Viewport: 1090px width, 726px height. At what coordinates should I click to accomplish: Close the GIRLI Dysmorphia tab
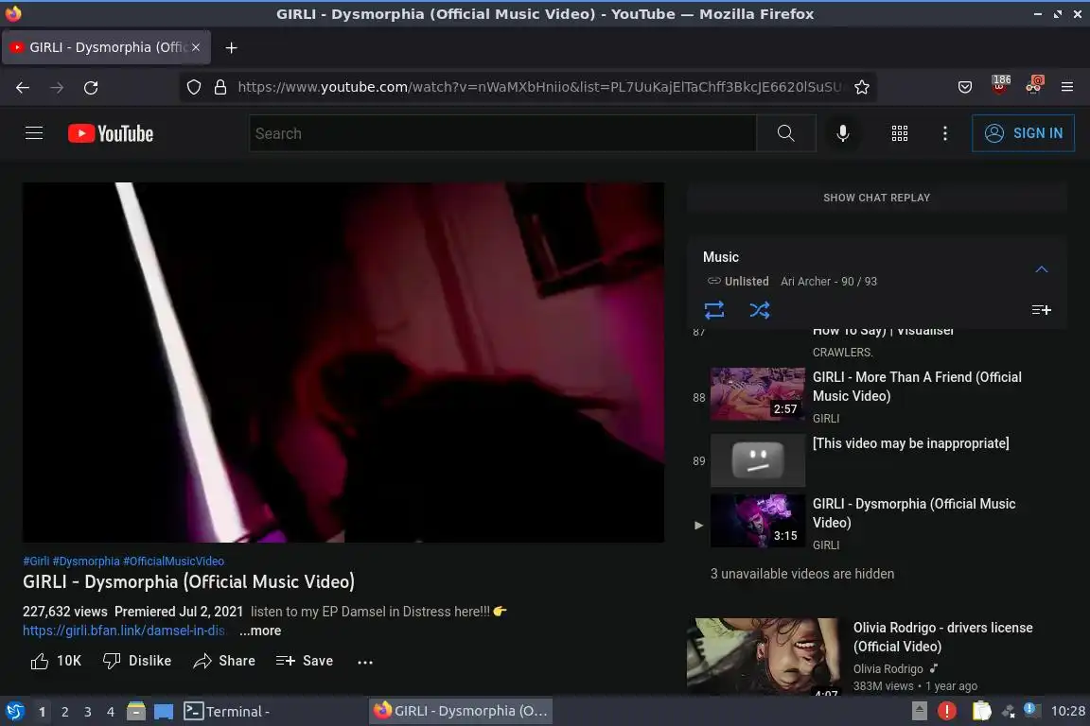pos(196,47)
